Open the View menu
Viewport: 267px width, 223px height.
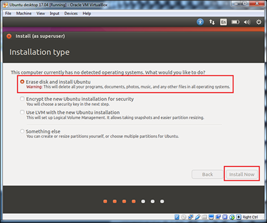(41, 13)
